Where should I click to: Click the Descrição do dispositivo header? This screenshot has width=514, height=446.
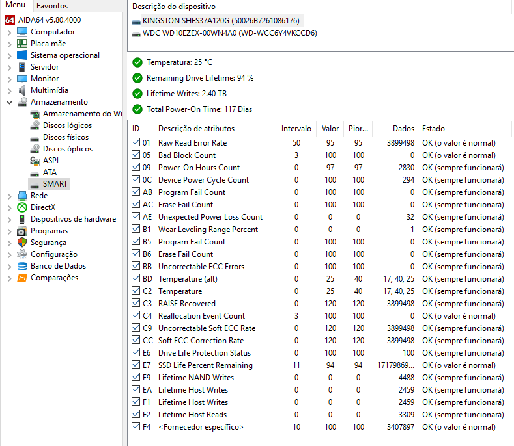coord(174,7)
